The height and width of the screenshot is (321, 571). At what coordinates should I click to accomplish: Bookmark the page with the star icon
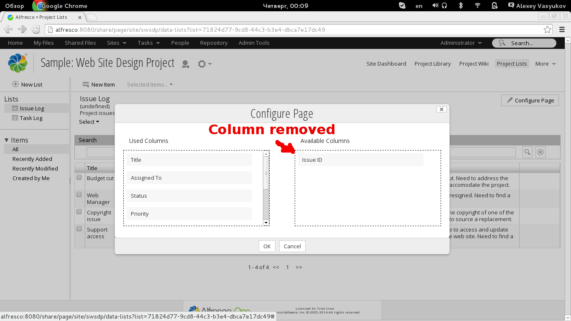tap(547, 30)
